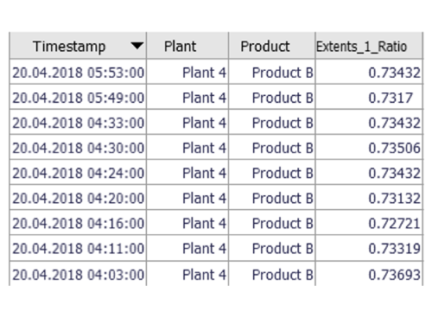Click the Product column header

pos(272,46)
